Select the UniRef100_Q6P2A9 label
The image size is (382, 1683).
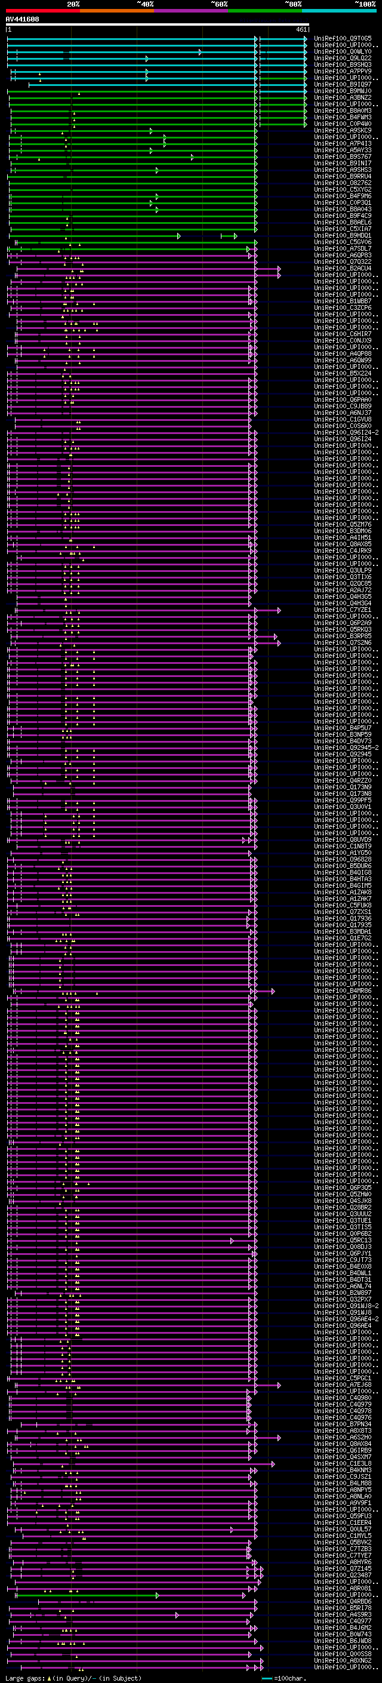click(343, 623)
